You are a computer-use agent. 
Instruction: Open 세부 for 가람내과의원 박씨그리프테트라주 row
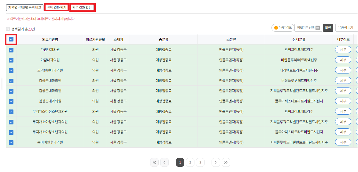pyautogui.click(x=343, y=49)
